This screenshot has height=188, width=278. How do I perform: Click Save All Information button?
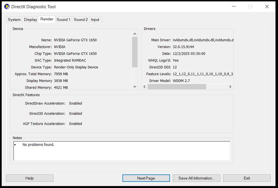click(x=197, y=178)
